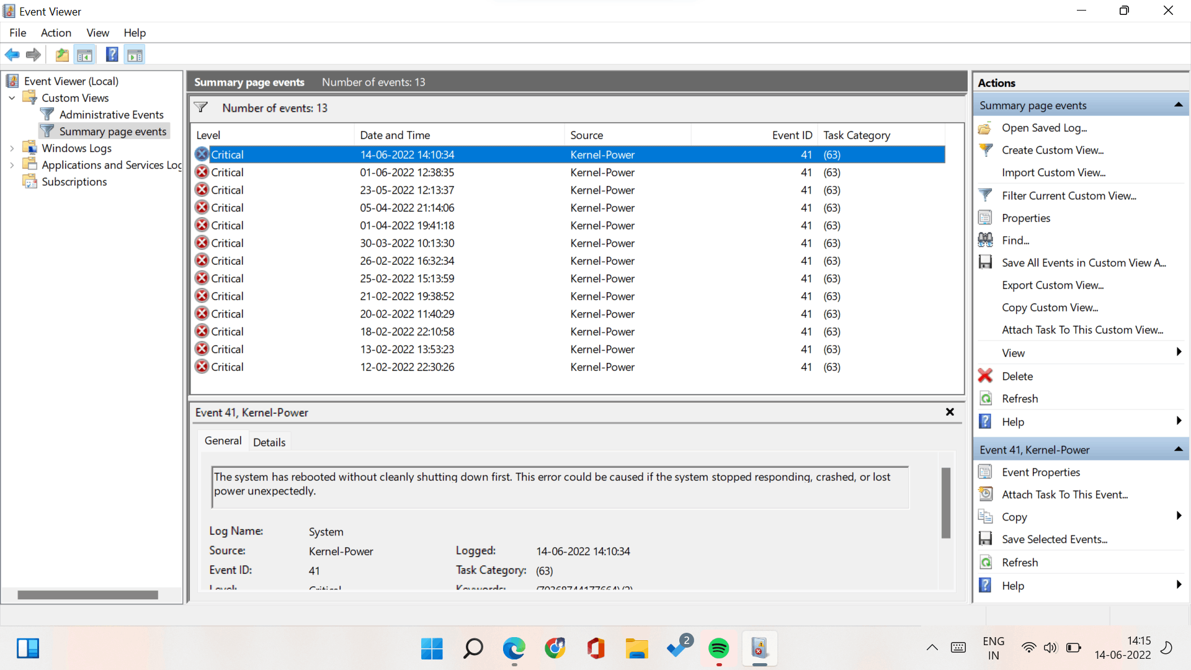Open Microsoft Edge from the taskbar
Image resolution: width=1191 pixels, height=670 pixels.
tap(514, 649)
